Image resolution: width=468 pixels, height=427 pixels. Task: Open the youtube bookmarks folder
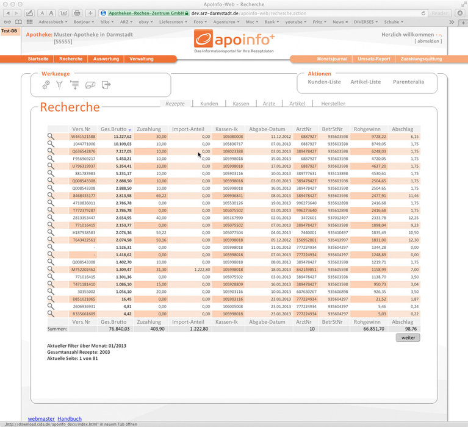[296, 22]
